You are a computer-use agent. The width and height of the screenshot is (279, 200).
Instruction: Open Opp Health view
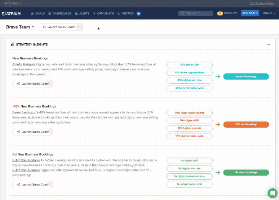point(103,14)
